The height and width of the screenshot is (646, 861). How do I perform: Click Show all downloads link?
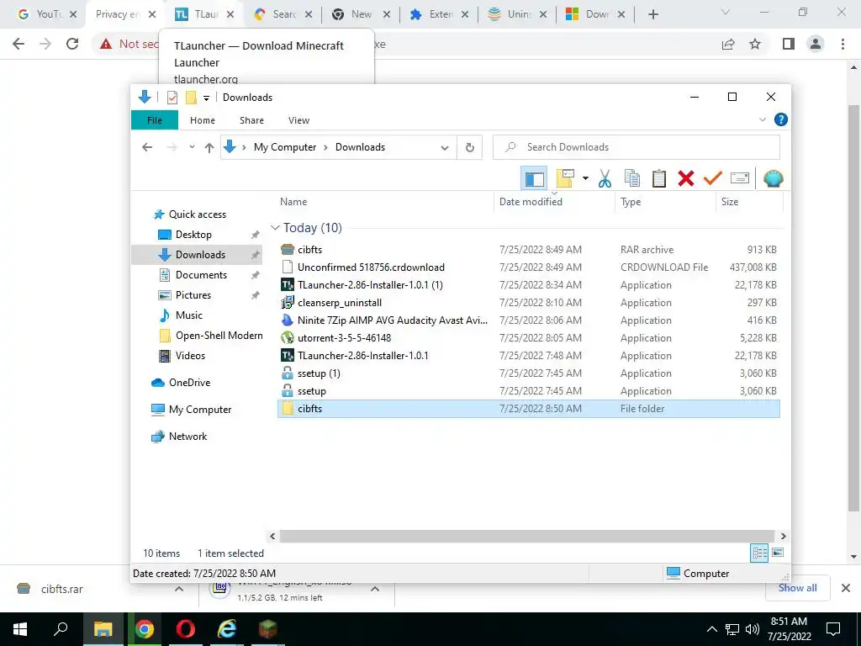tap(797, 588)
